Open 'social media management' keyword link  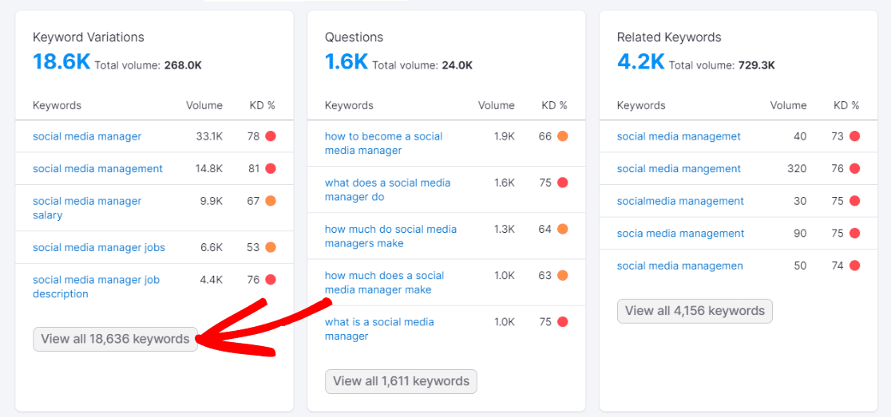[97, 168]
